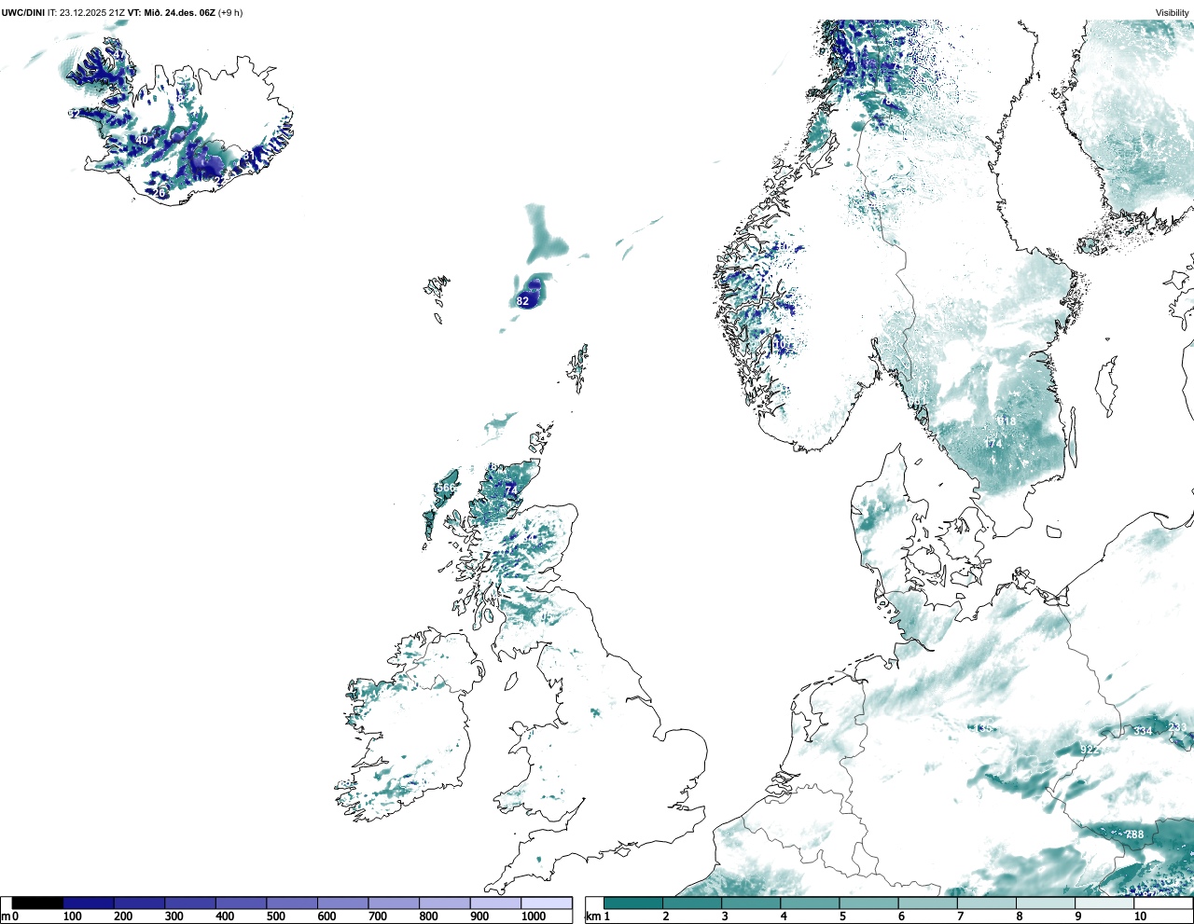Click the '174' value over southern Sweden
The height and width of the screenshot is (924, 1194).
pos(993,444)
